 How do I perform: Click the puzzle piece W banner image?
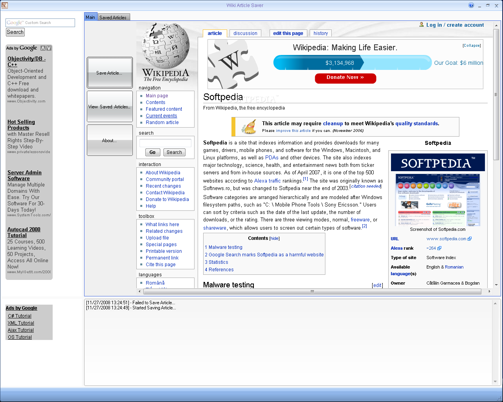[x=233, y=64]
